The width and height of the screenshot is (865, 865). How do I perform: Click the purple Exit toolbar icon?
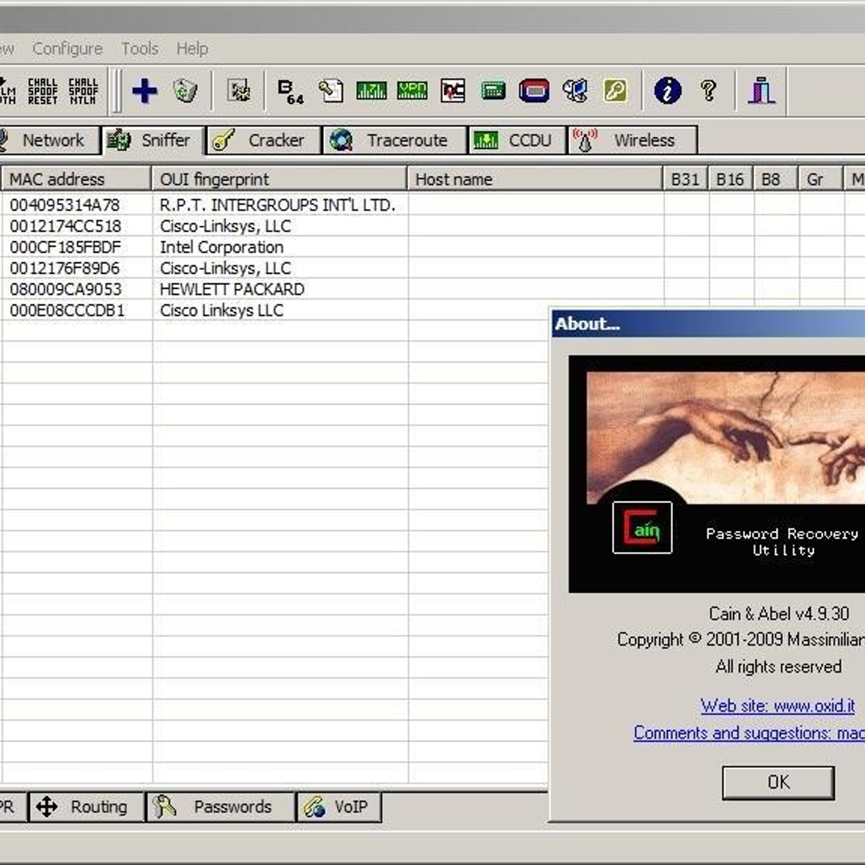[761, 90]
